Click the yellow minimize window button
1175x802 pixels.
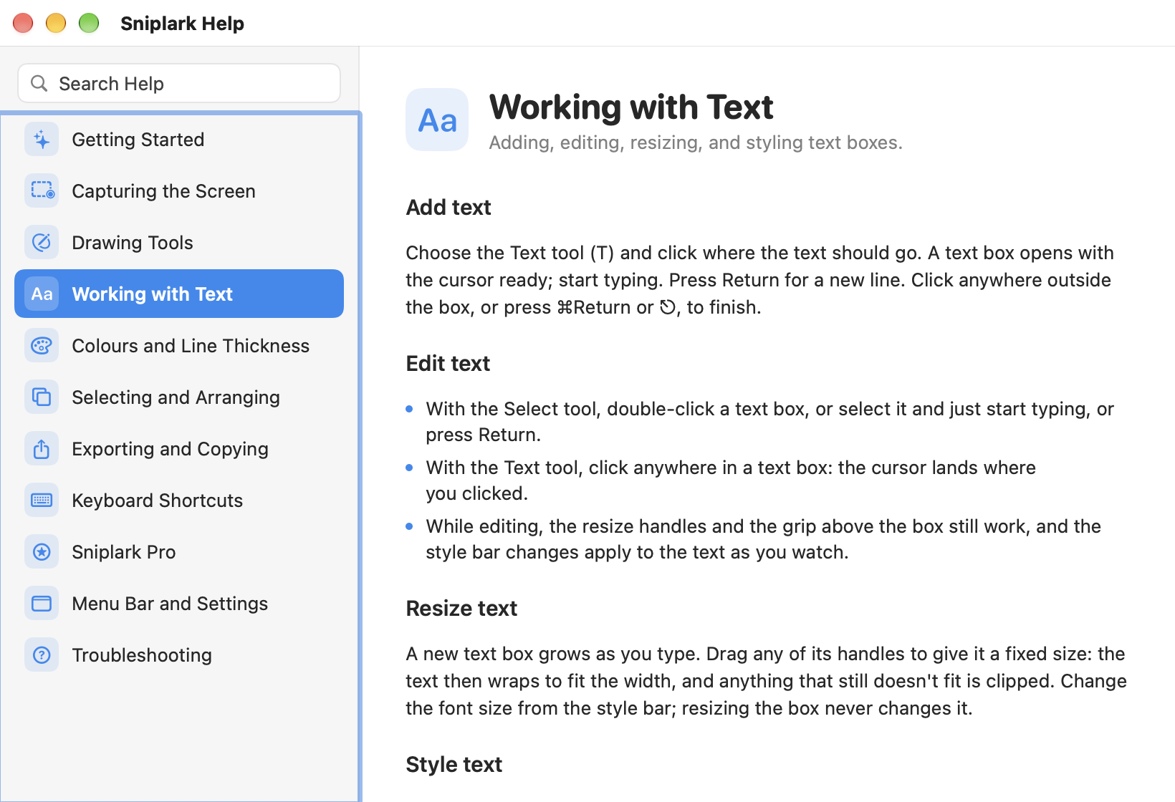point(56,23)
